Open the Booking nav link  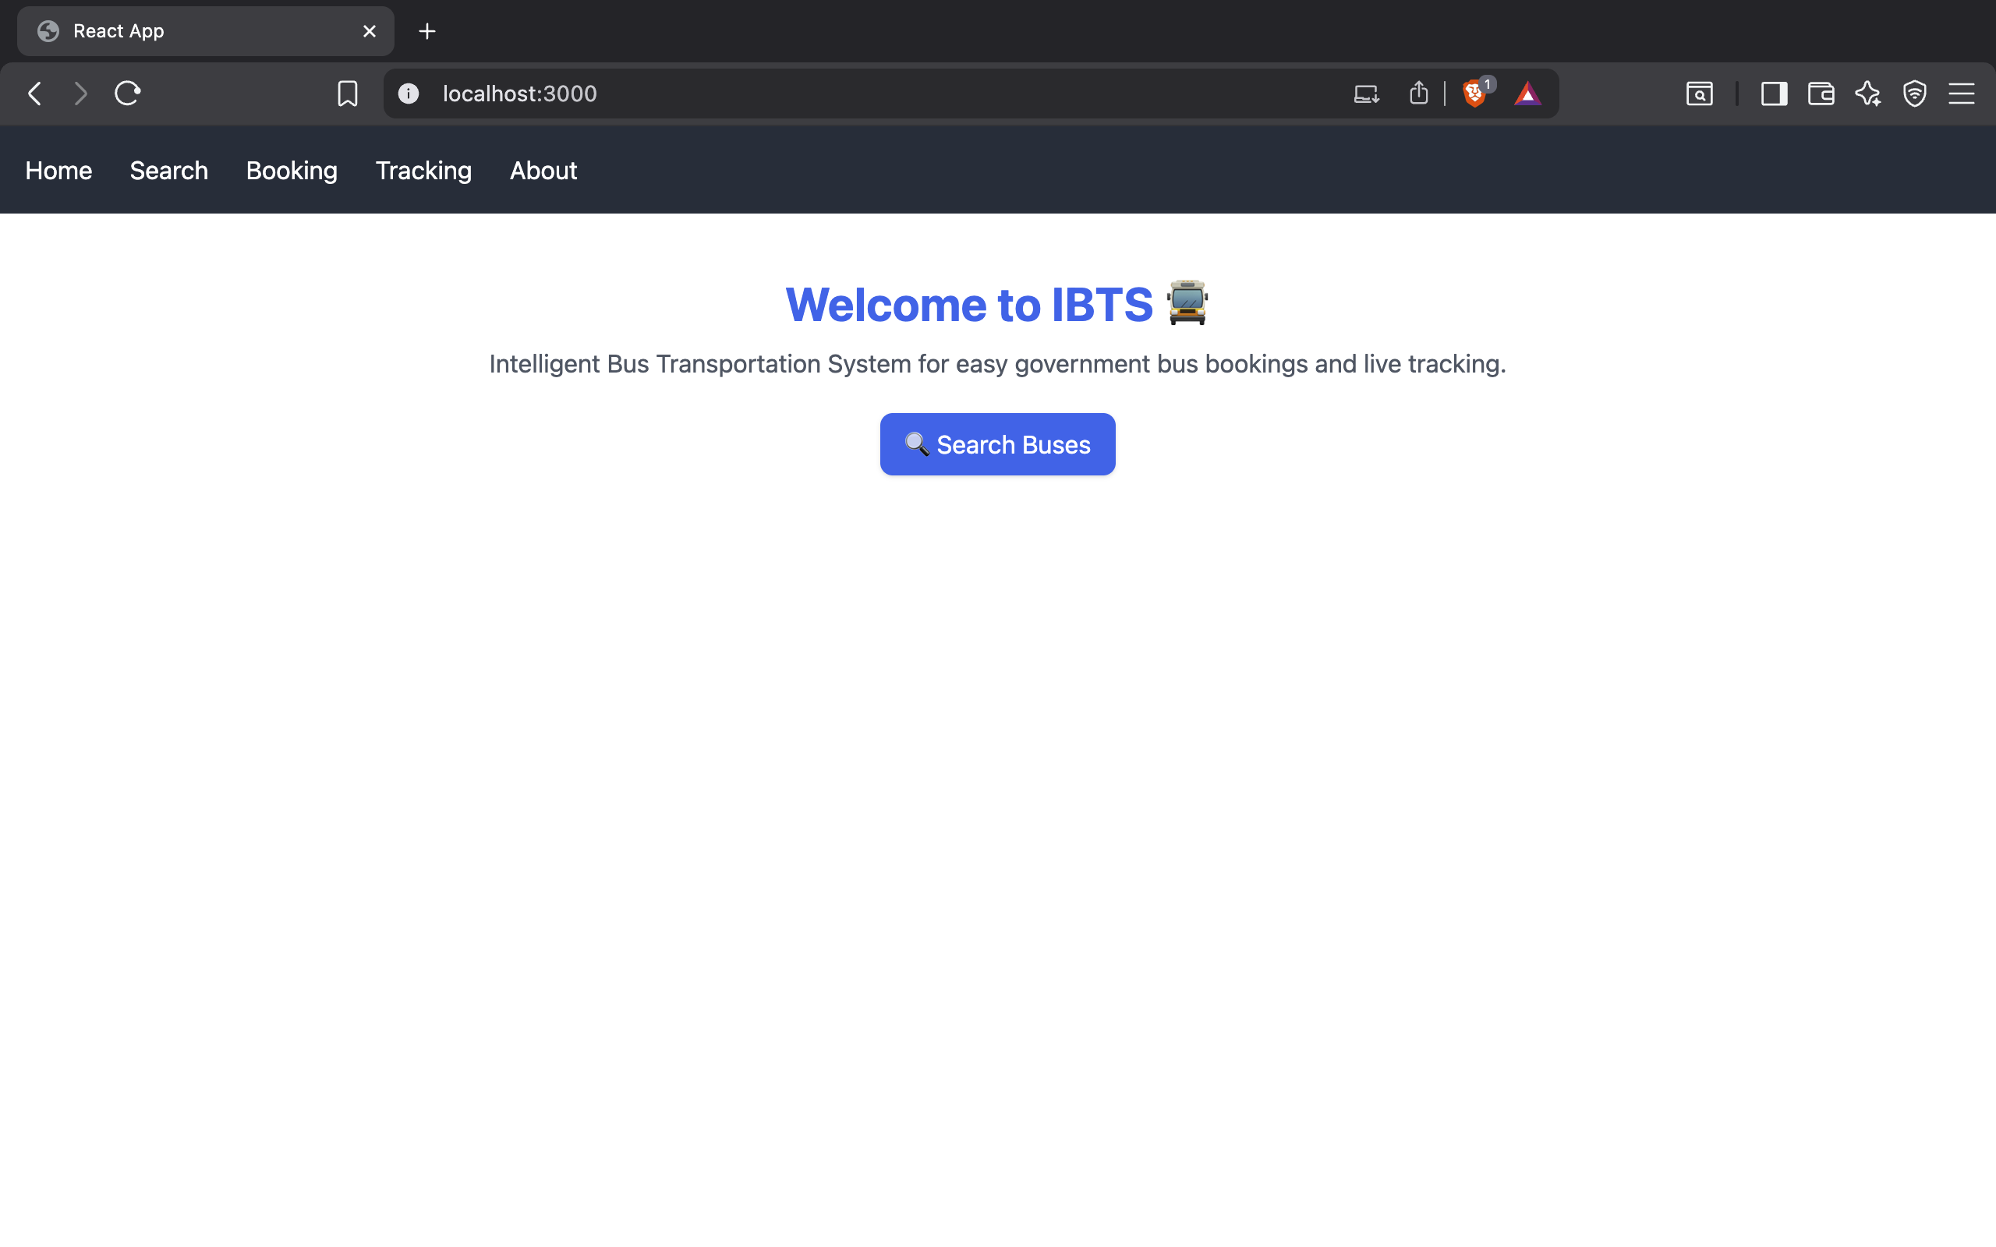(x=291, y=171)
